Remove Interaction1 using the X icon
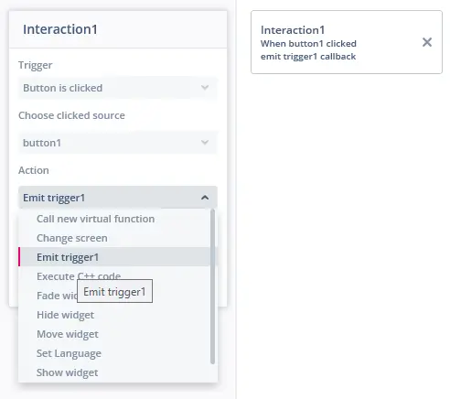Viewport: 450px width, 399px height. [427, 42]
